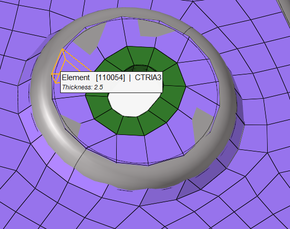Click the white circular hole at center
The image size is (290, 229).
coord(133,104)
